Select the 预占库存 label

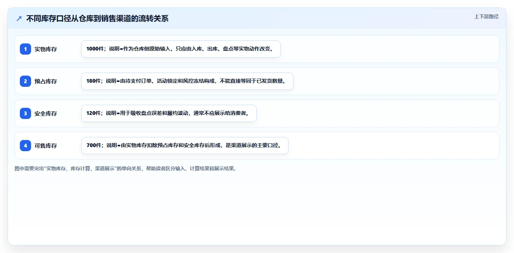46,81
